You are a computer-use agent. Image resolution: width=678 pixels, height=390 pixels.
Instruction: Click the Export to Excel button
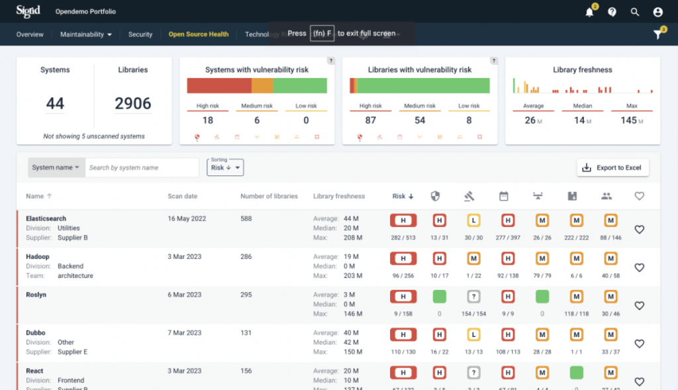pyautogui.click(x=612, y=168)
